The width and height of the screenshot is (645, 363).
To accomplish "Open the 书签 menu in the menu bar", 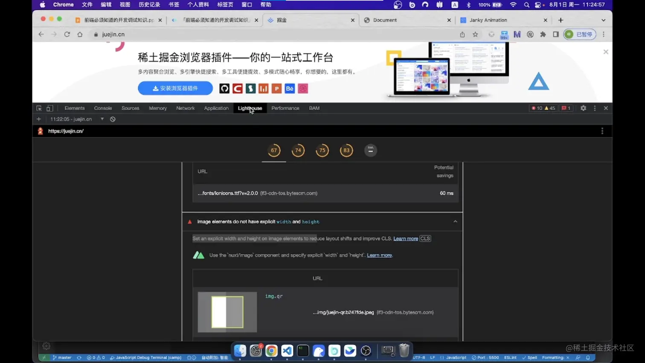I will [x=174, y=5].
